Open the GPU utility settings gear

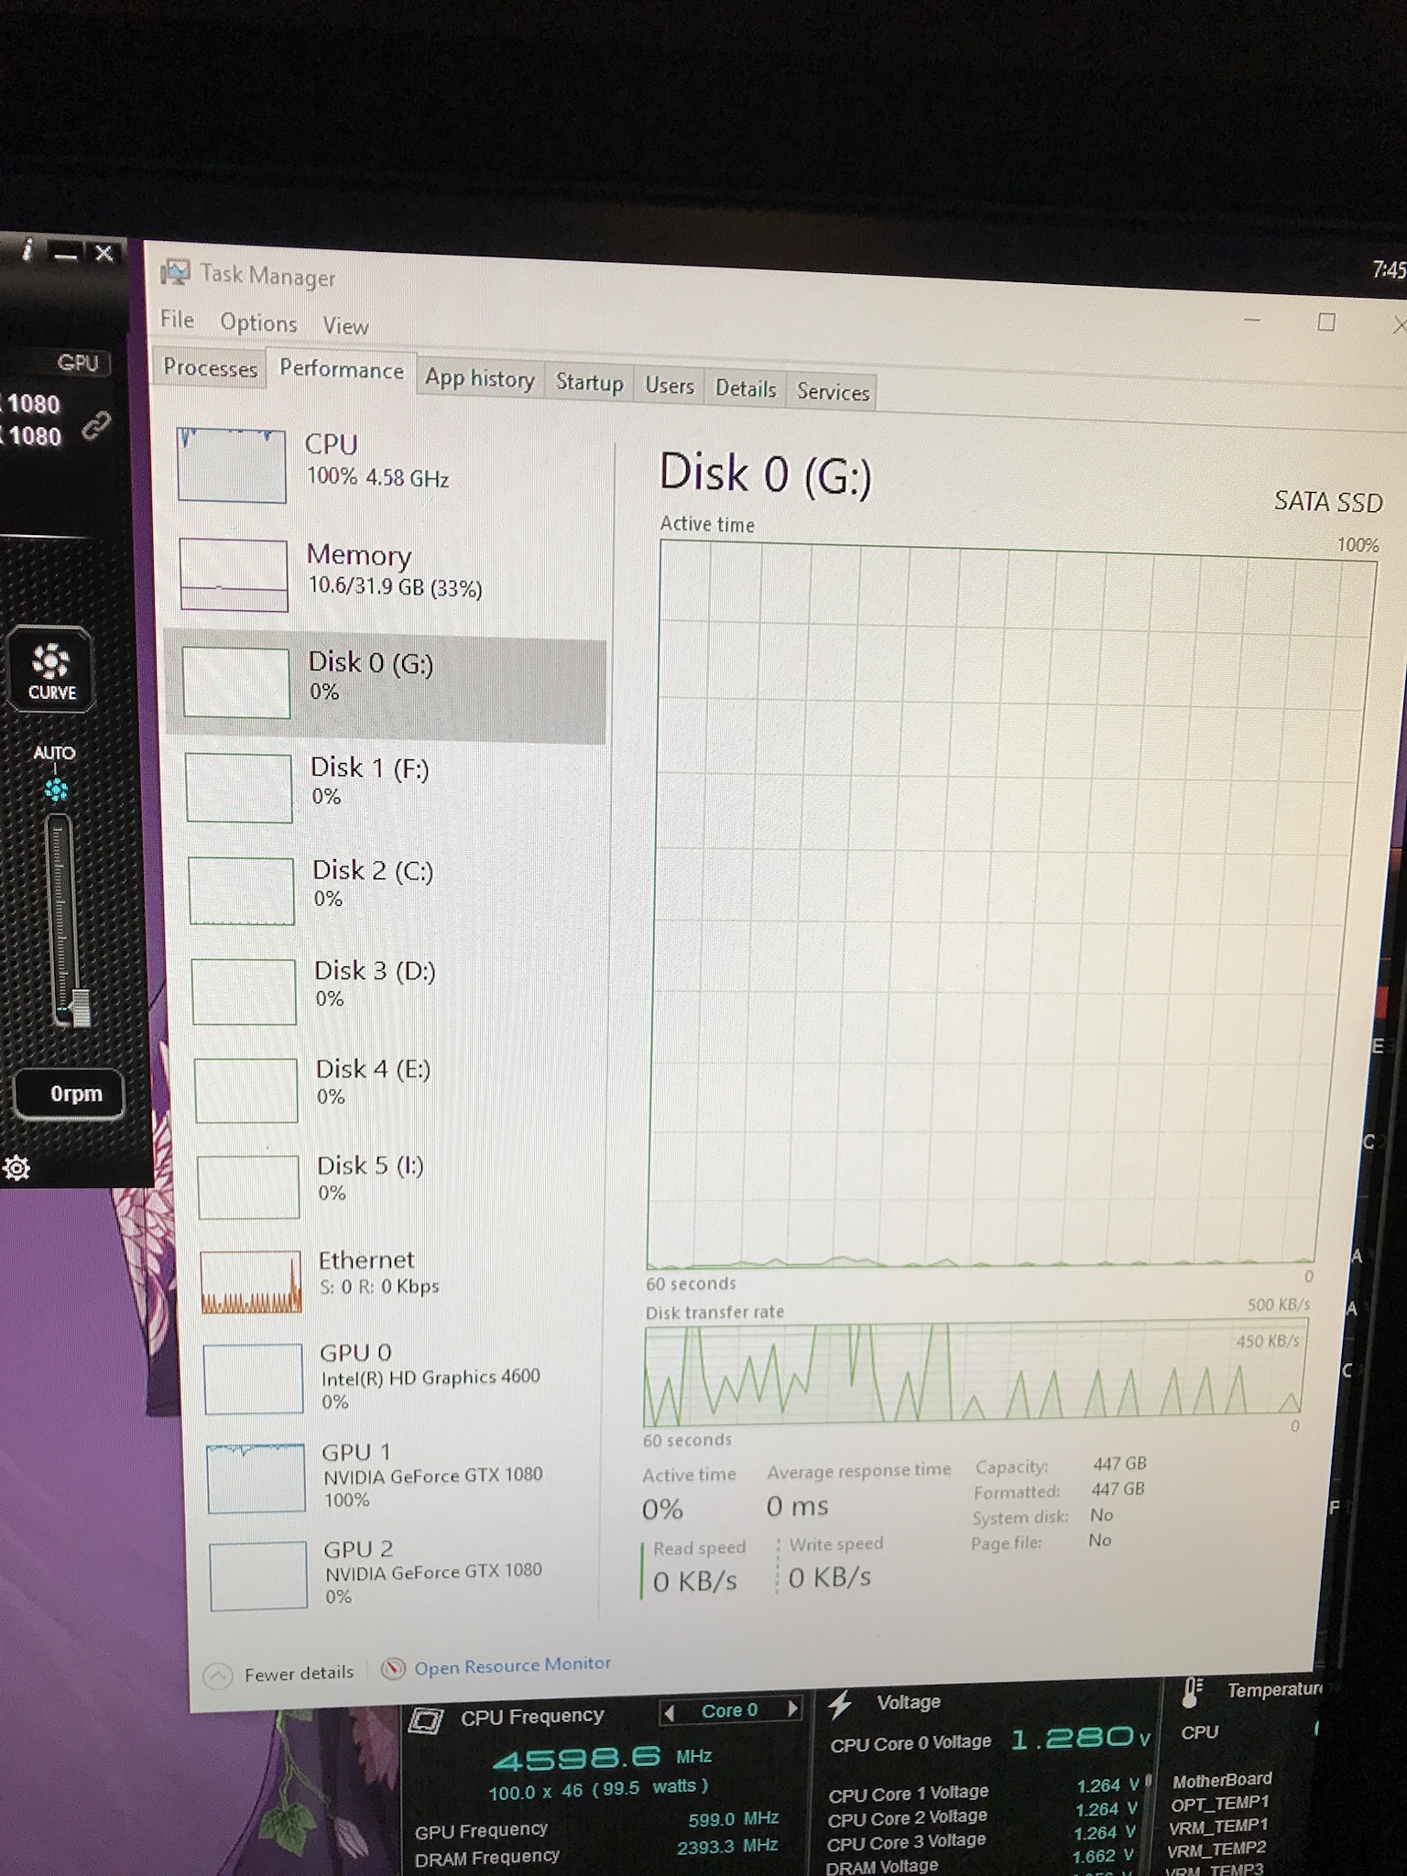[x=16, y=1168]
